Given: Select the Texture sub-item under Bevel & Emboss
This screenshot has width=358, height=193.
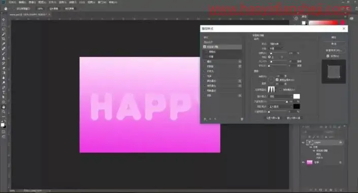Looking at the screenshot, I should click(211, 57).
